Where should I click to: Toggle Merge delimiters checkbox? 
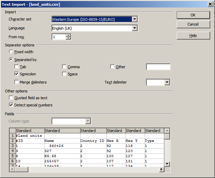(x=16, y=82)
